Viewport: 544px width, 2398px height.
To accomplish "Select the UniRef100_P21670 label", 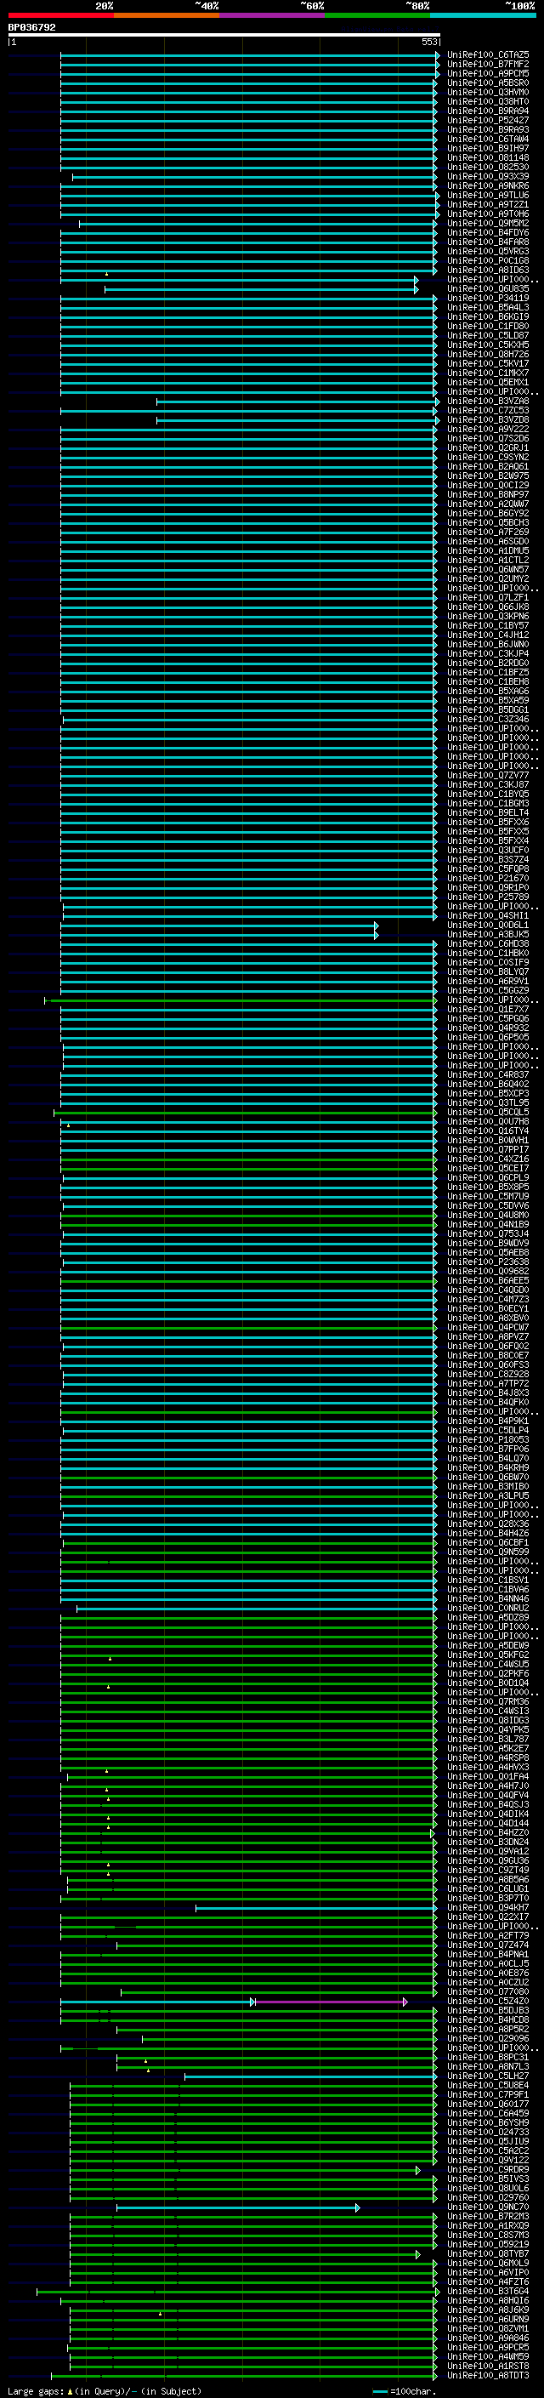I will click(487, 879).
